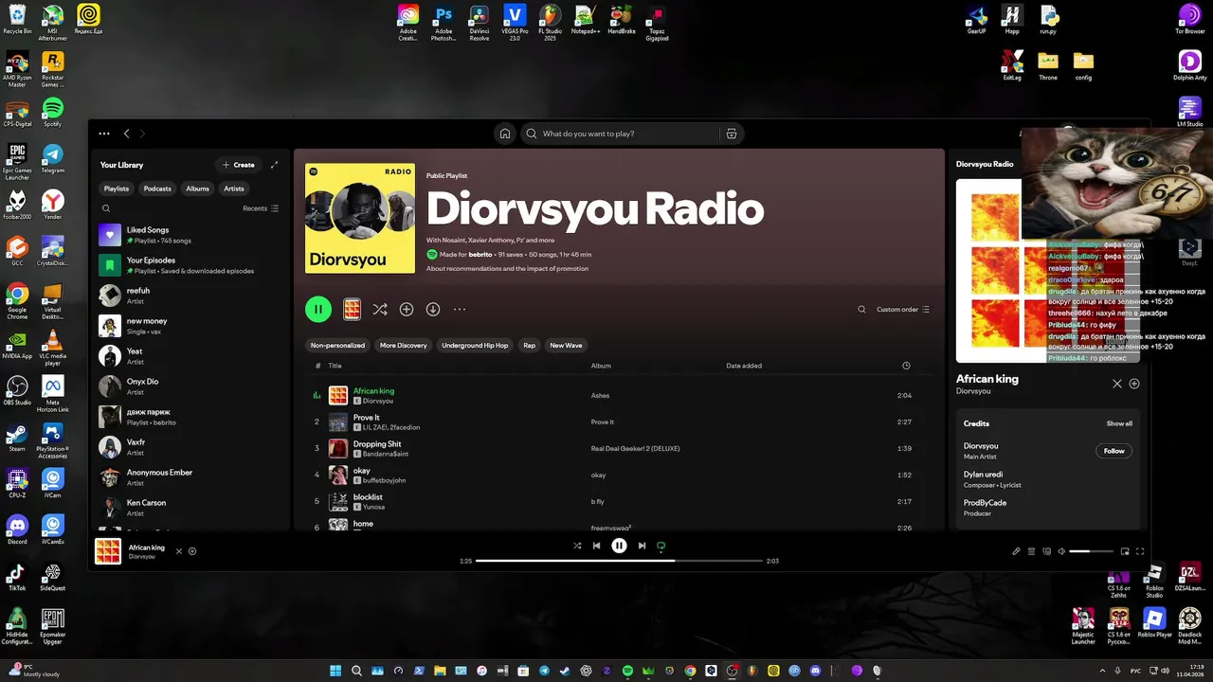Sort tracks by Date added column

(744, 366)
